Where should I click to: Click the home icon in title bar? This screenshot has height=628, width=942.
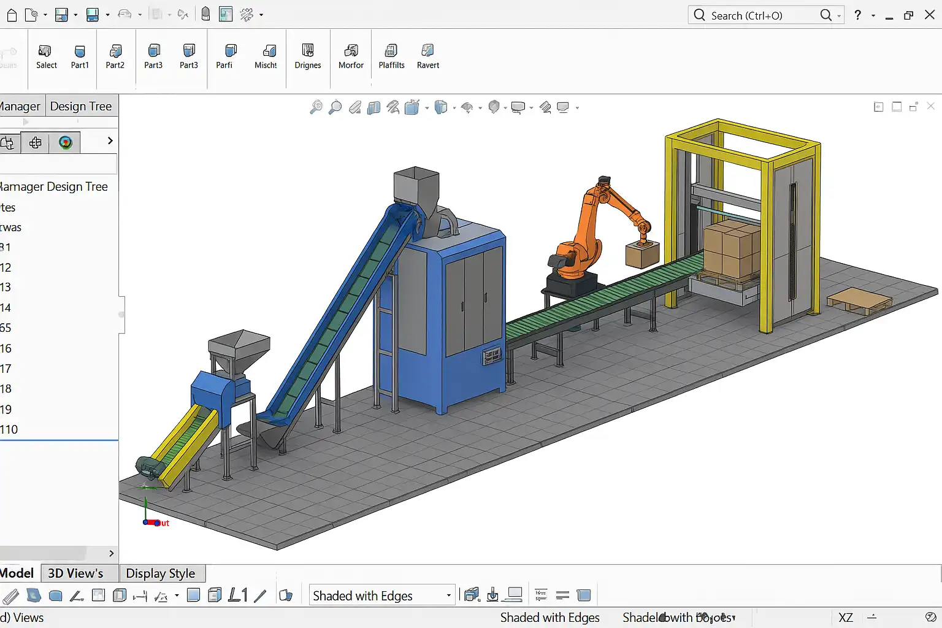click(x=11, y=15)
